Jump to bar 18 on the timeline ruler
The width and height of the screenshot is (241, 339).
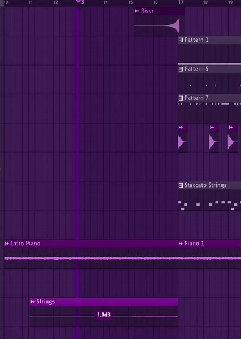205,2
